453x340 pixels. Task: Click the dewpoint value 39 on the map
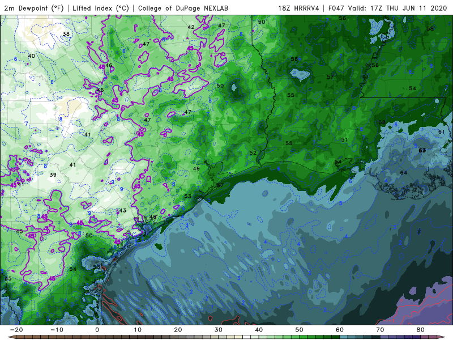[53, 175]
